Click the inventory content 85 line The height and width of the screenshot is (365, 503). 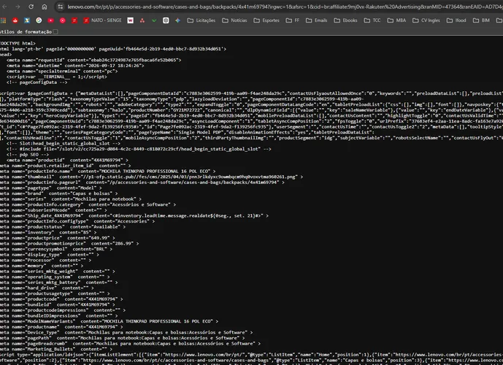tap(48, 232)
